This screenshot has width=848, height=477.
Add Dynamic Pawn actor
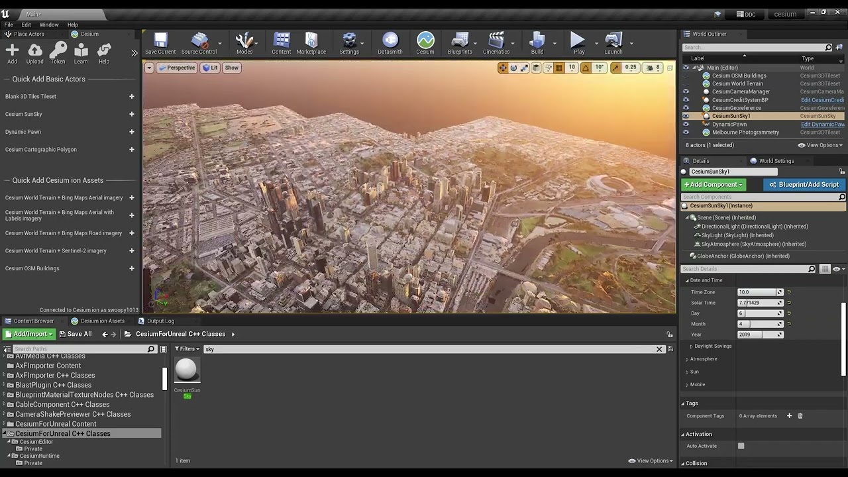click(x=131, y=132)
